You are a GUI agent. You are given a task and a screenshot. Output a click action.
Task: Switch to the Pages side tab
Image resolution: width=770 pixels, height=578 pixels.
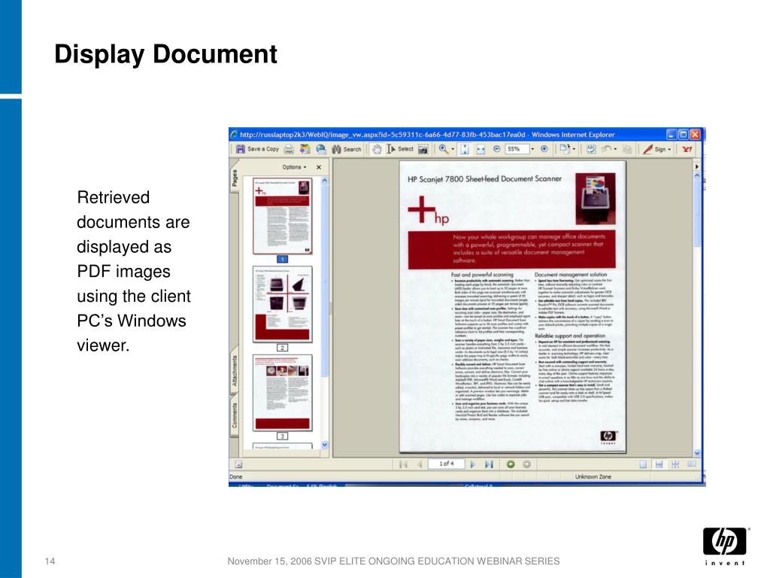(235, 178)
